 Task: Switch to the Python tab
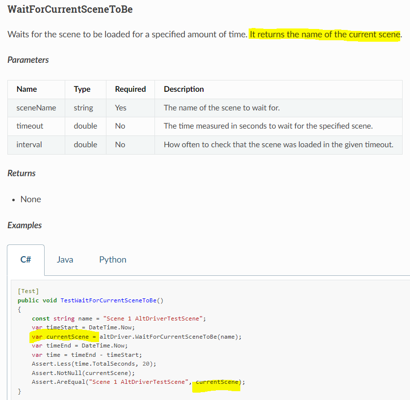coord(112,260)
